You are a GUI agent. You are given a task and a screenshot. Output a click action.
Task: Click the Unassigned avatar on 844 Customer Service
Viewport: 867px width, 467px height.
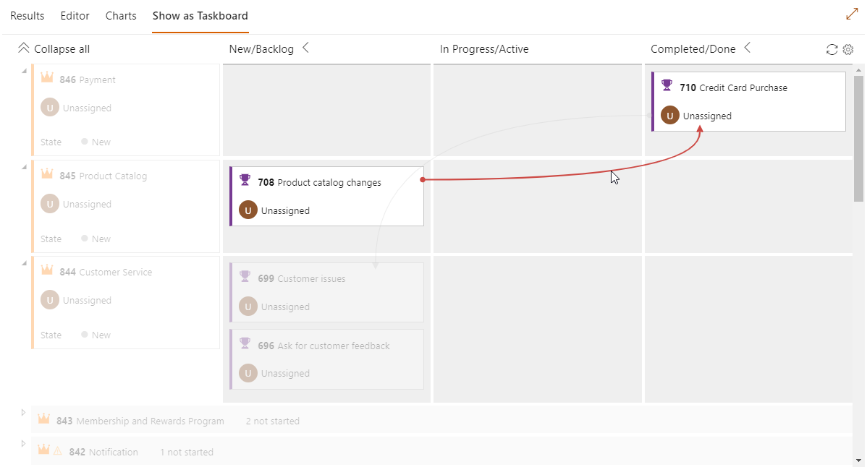point(49,299)
